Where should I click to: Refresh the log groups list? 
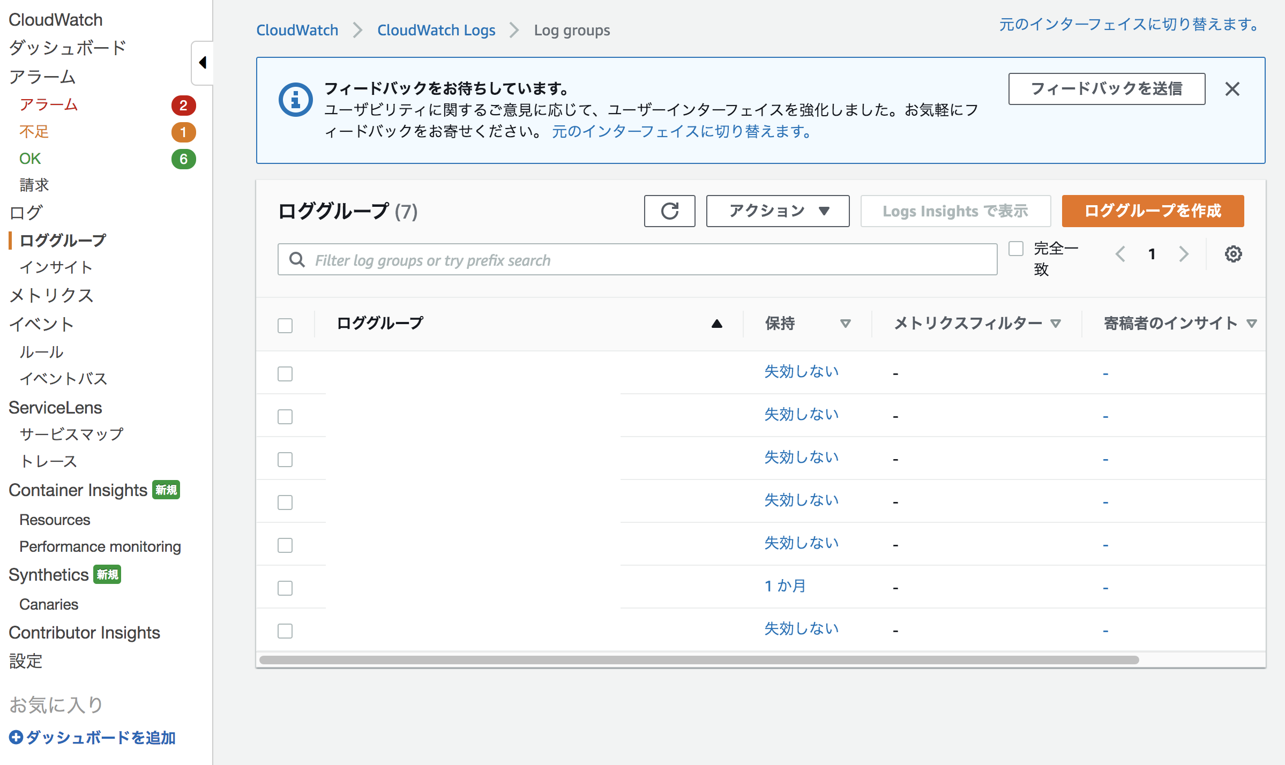[669, 211]
